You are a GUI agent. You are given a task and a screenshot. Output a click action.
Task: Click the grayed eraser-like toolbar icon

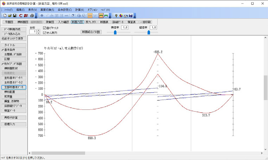[x=73, y=16]
